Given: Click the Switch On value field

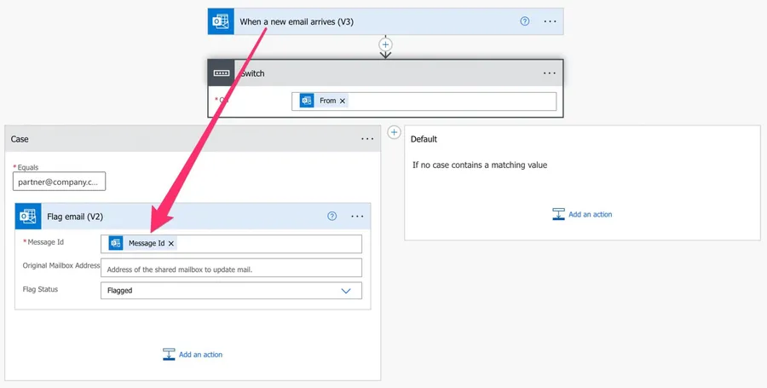Looking at the screenshot, I should coord(452,101).
